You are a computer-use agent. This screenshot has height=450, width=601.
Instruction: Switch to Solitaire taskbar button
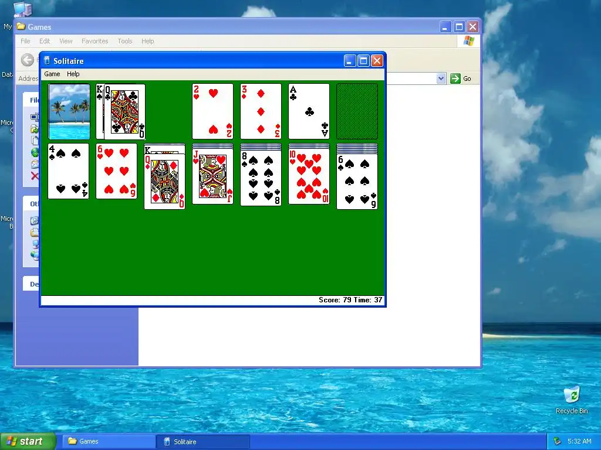tap(203, 442)
